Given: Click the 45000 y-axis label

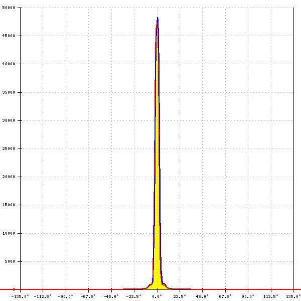Looking at the screenshot, I should (9, 36).
